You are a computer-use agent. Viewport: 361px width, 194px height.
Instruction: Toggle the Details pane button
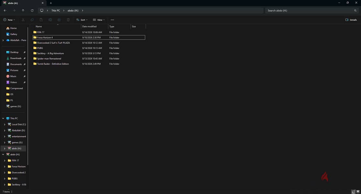(x=351, y=20)
